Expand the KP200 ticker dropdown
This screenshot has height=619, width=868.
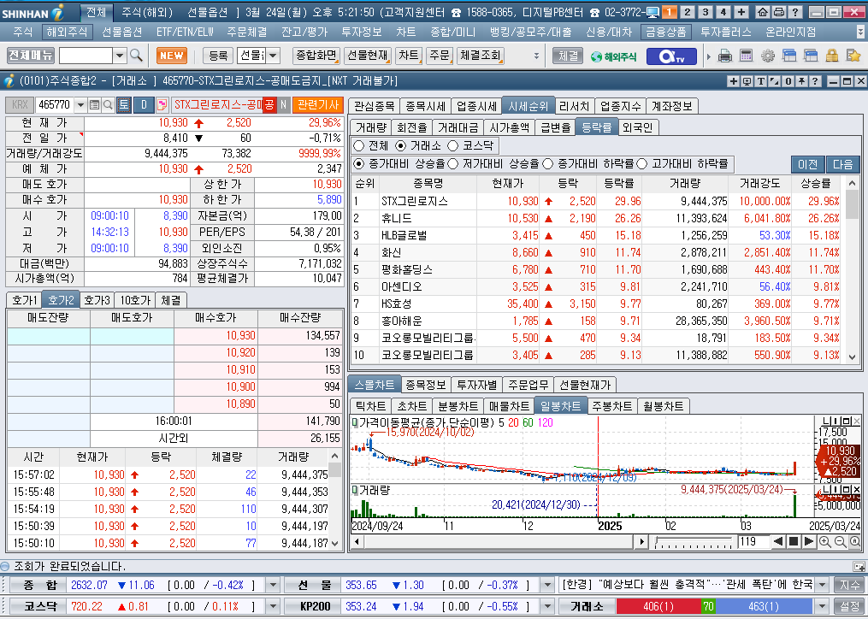547,606
